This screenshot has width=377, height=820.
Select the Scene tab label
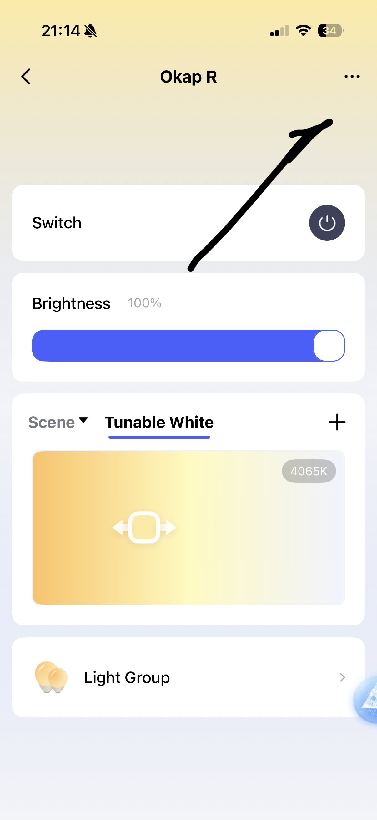pos(52,423)
